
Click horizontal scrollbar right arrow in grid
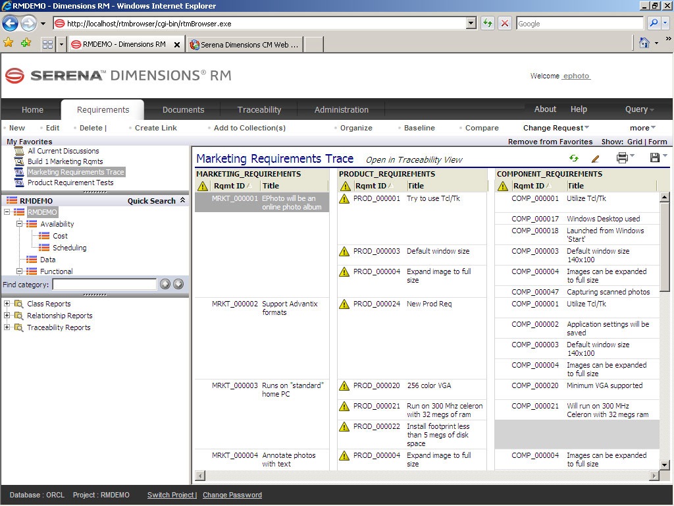click(x=654, y=476)
